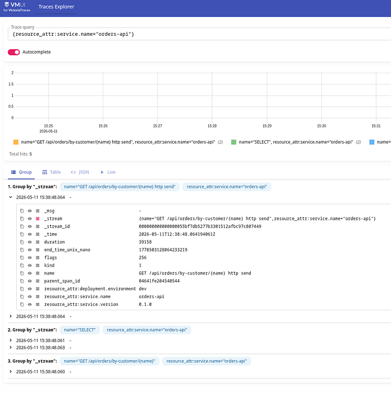Expand the 15:38:48.060 entry
Viewport: 391px width, 393px height.
coord(11,372)
